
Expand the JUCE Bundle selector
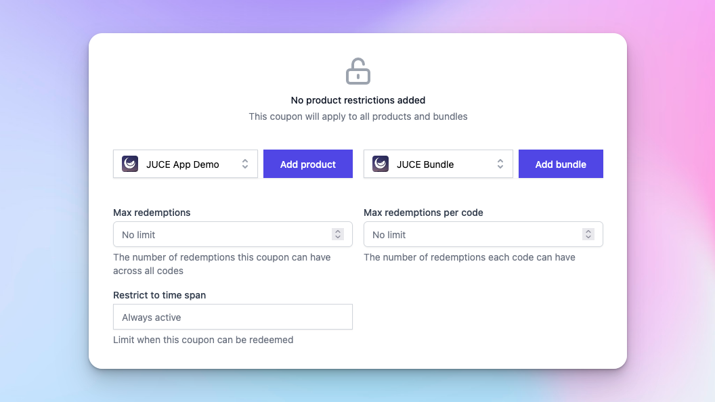pos(437,164)
